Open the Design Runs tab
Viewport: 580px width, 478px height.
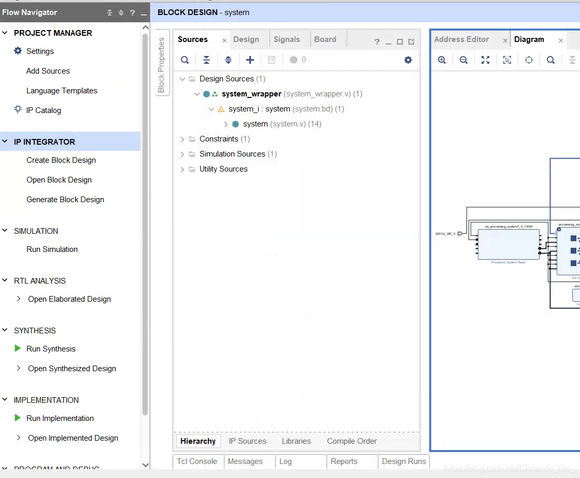[404, 461]
